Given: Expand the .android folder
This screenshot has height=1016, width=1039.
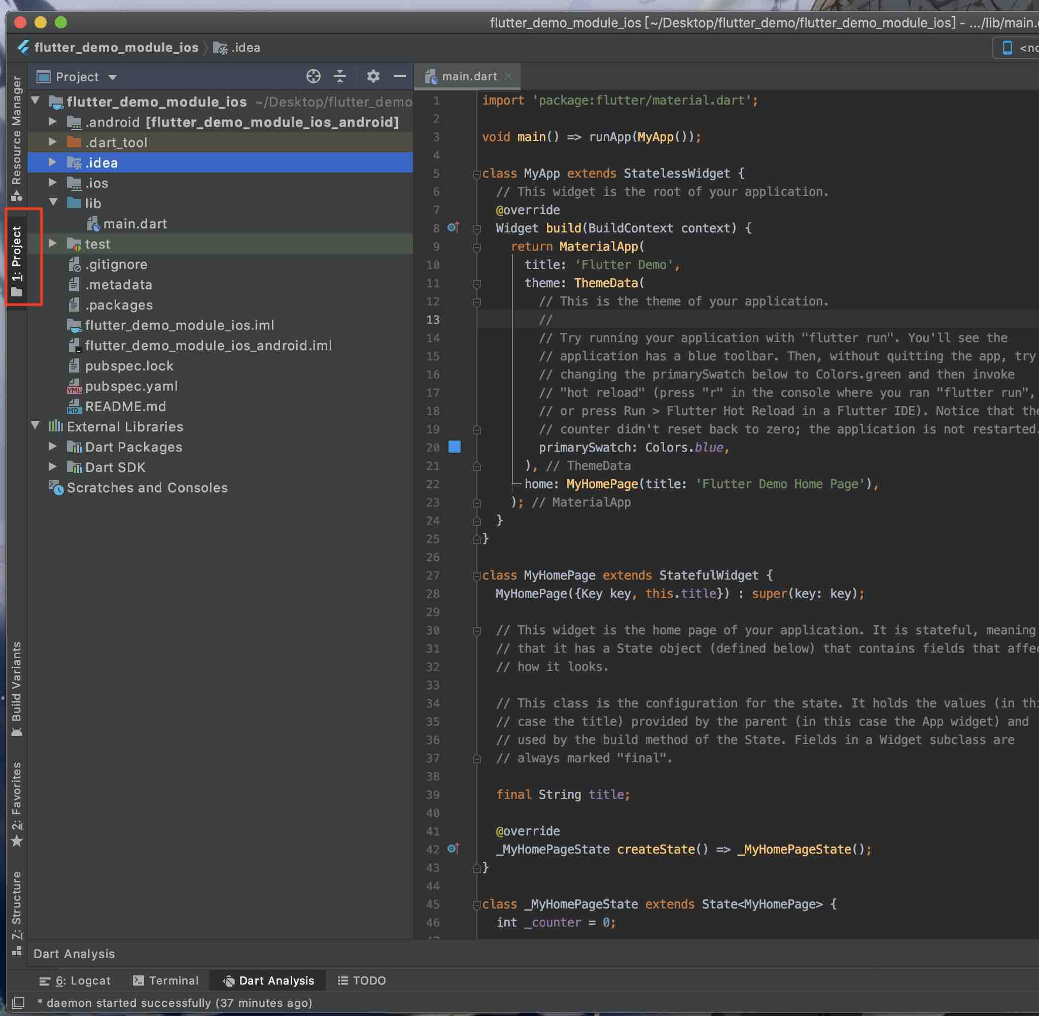Looking at the screenshot, I should pos(52,122).
